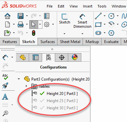Image resolution: width=127 pixels, height=122 pixels.
Task: Open the Options gear dropdown arrow
Action: (53, 24)
